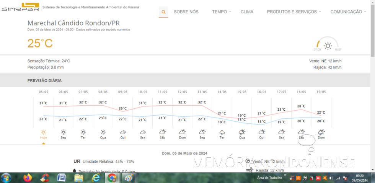Open Word from the taskbar

(61, 178)
